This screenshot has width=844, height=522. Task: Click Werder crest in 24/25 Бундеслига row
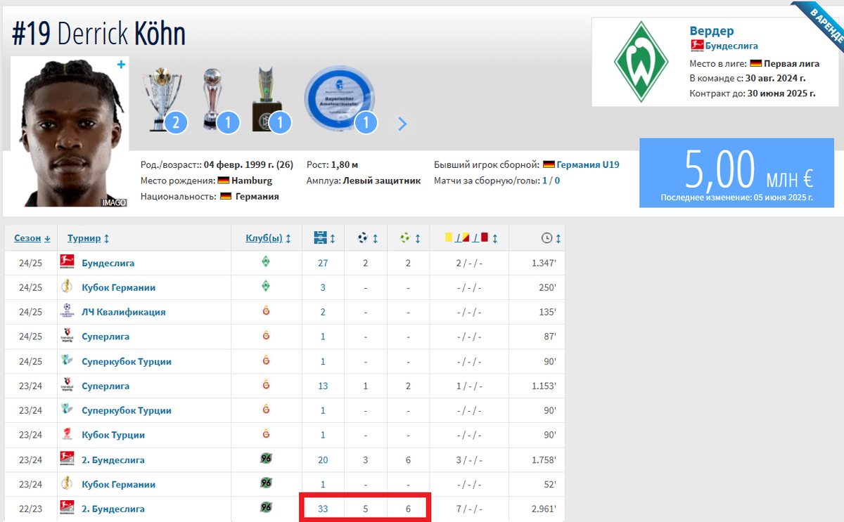tap(266, 262)
